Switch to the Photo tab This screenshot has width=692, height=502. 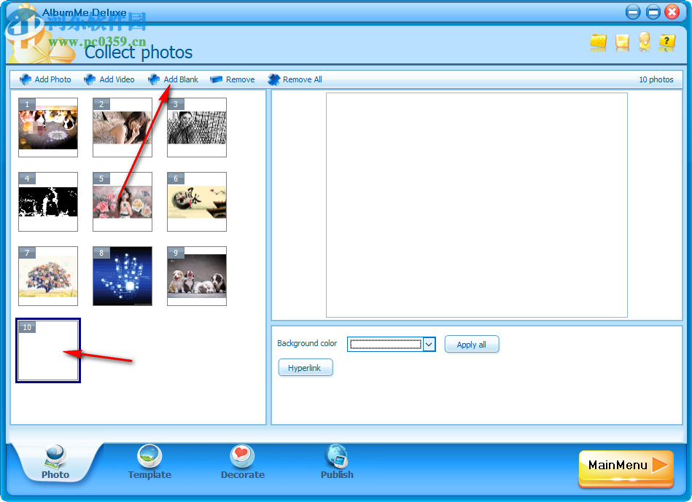click(55, 463)
